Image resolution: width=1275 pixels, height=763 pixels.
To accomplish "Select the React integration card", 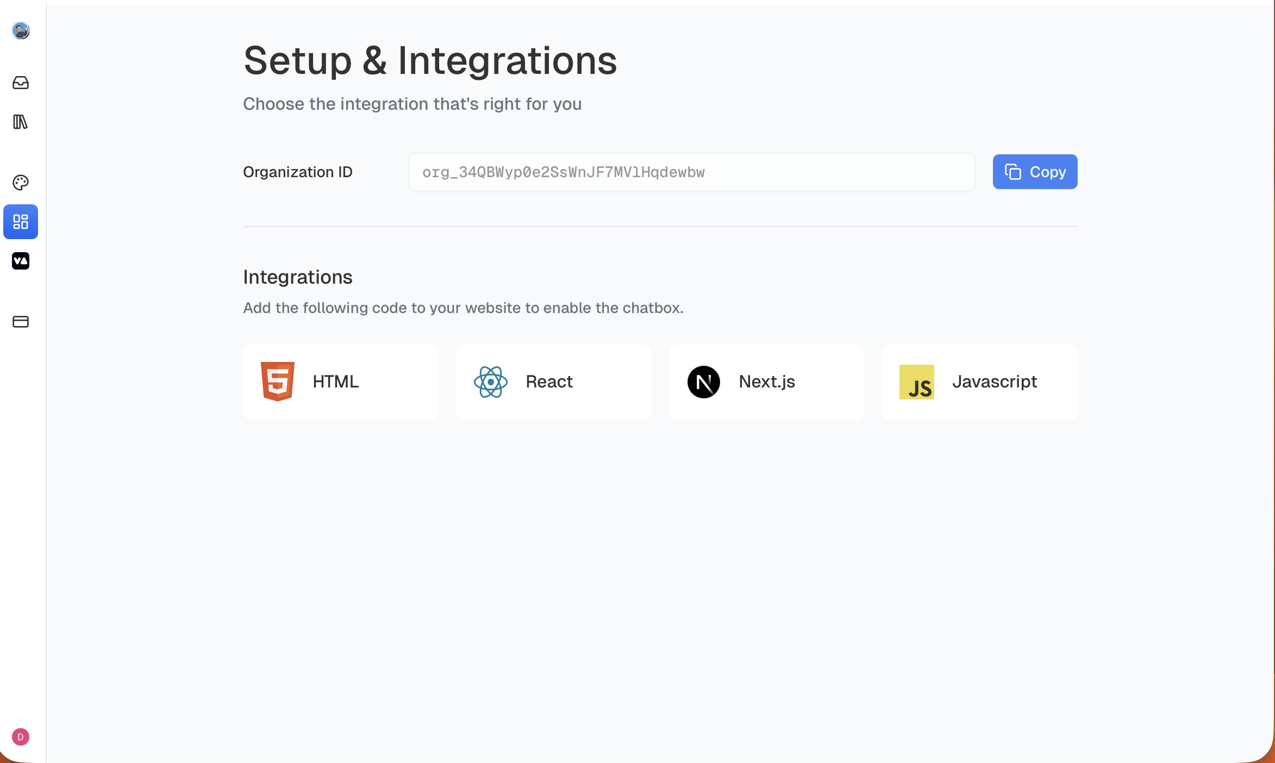I will pos(554,381).
